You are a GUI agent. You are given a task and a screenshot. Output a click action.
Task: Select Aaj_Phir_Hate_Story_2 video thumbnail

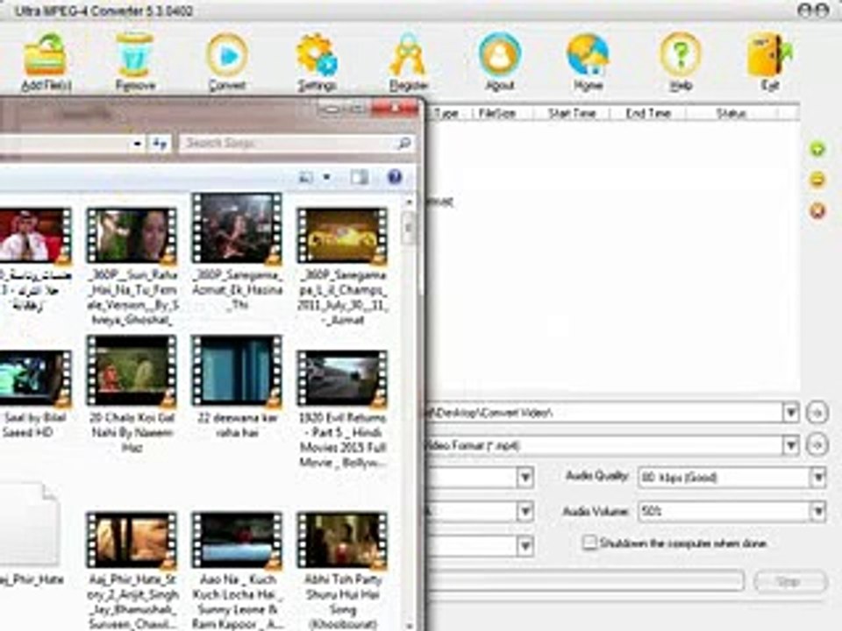click(x=132, y=541)
